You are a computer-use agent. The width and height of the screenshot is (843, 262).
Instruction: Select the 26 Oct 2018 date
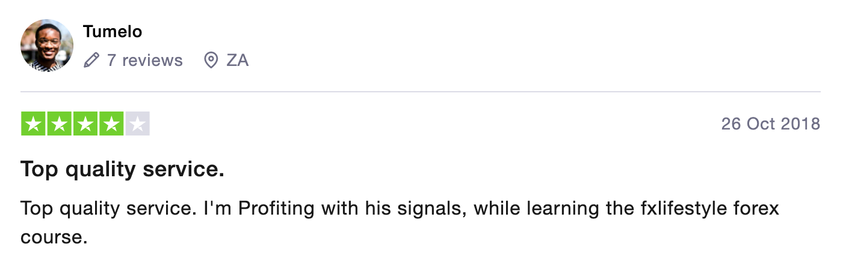pyautogui.click(x=771, y=124)
